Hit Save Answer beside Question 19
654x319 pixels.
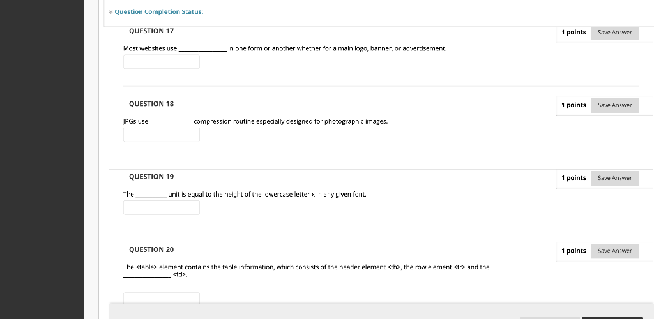614,178
